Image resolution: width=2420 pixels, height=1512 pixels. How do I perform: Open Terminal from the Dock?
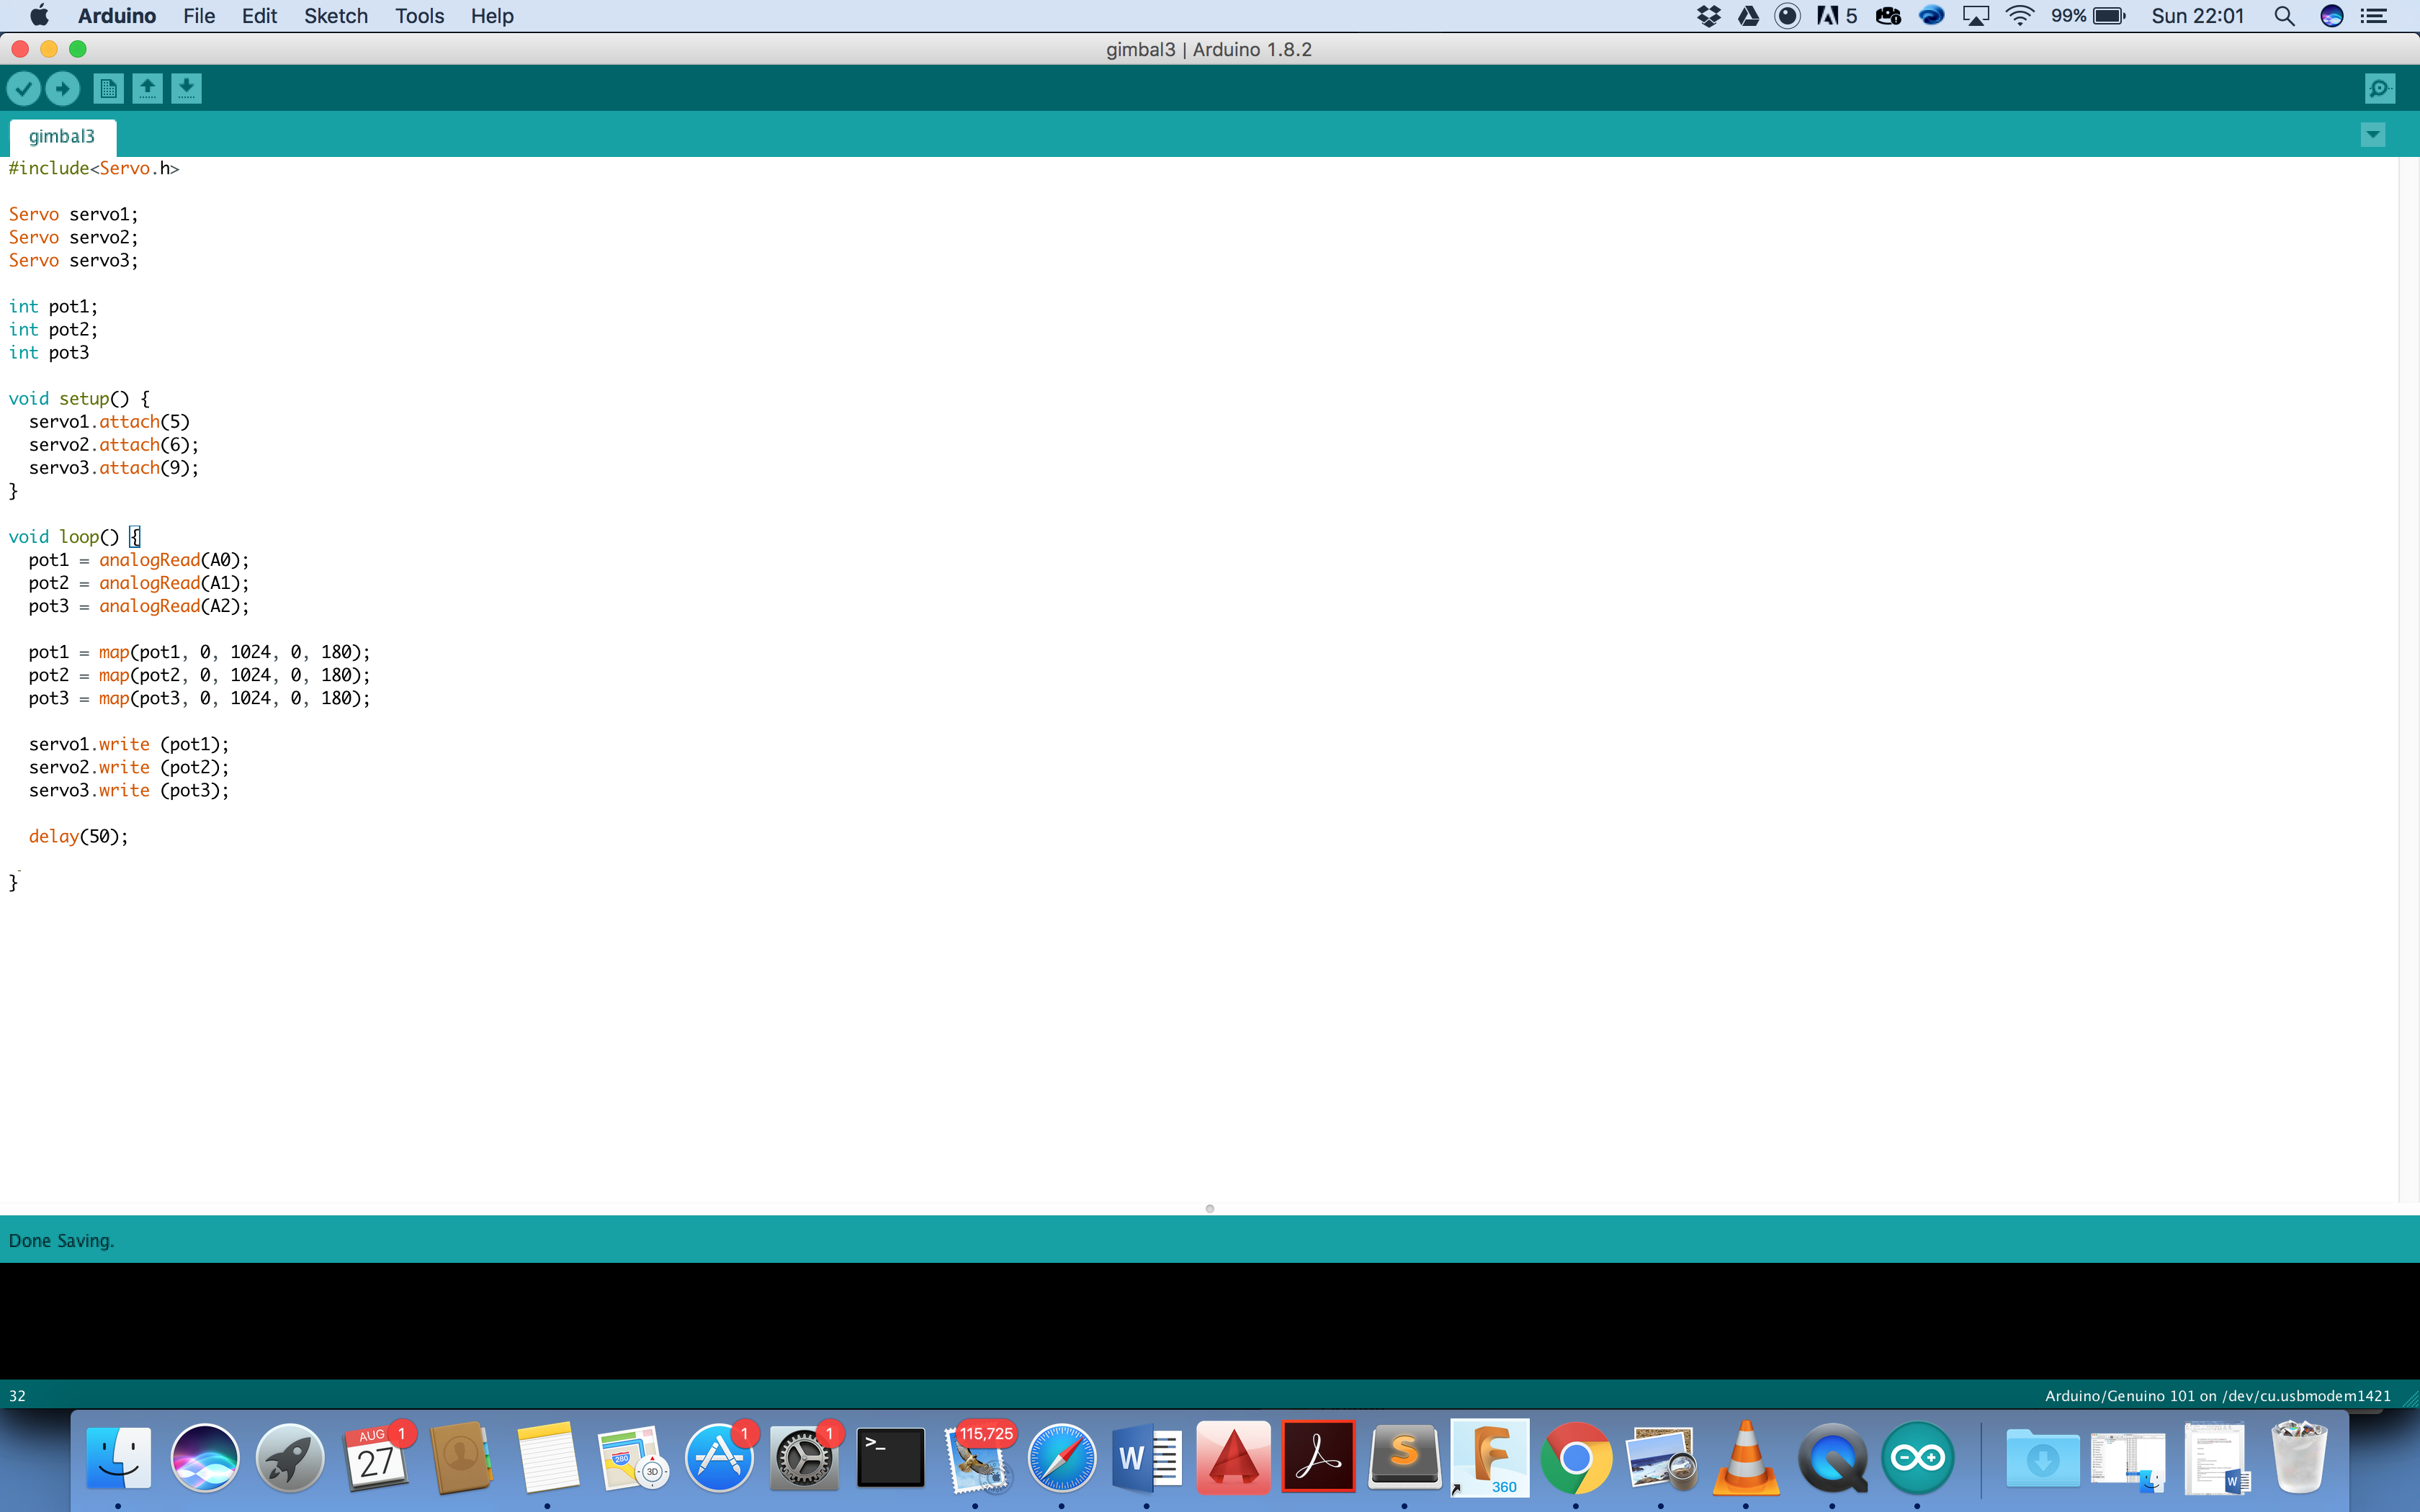[890, 1457]
